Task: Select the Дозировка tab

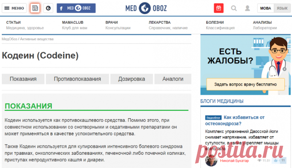Action: (x=131, y=79)
